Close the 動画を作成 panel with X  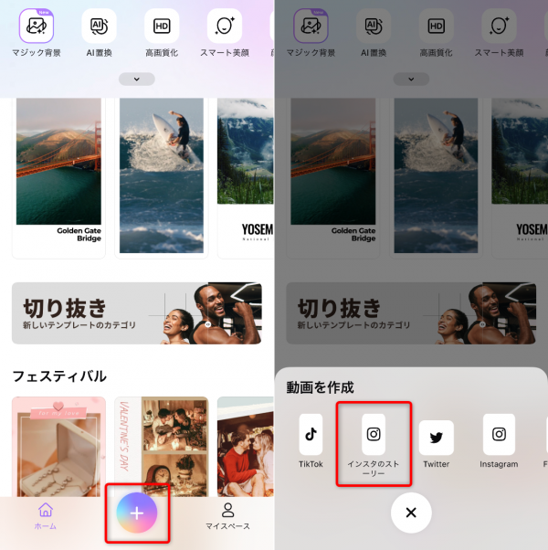411,513
